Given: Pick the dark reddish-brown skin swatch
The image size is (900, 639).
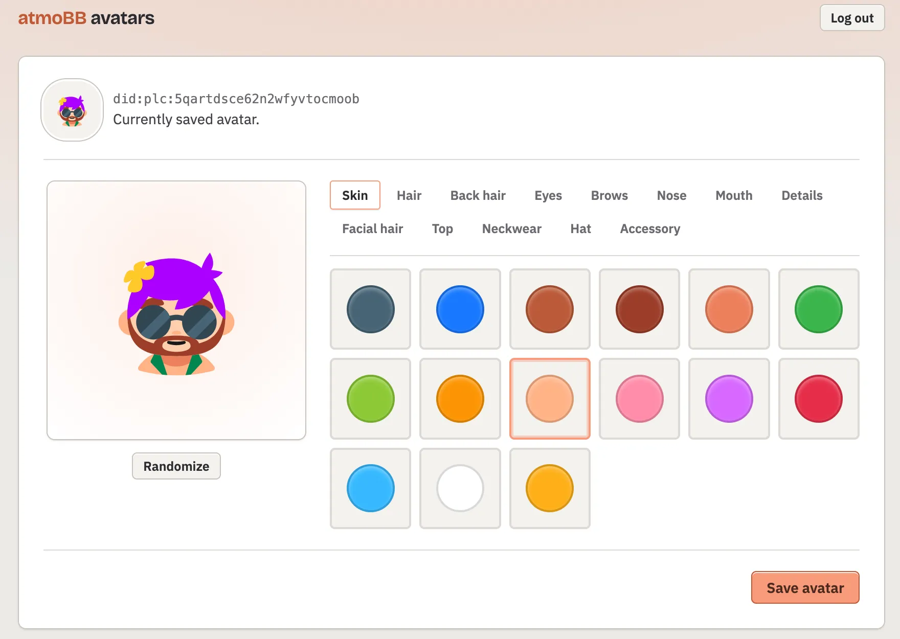Looking at the screenshot, I should (x=639, y=309).
